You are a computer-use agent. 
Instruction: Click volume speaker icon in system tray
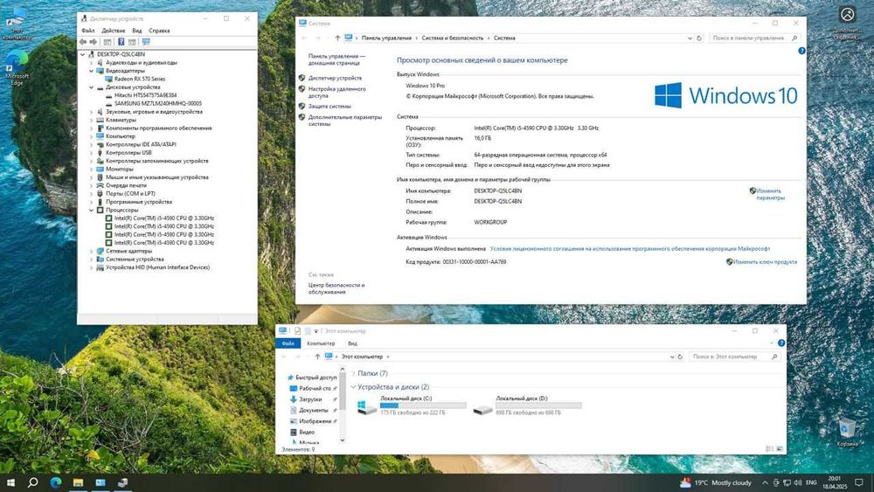pyautogui.click(x=798, y=482)
